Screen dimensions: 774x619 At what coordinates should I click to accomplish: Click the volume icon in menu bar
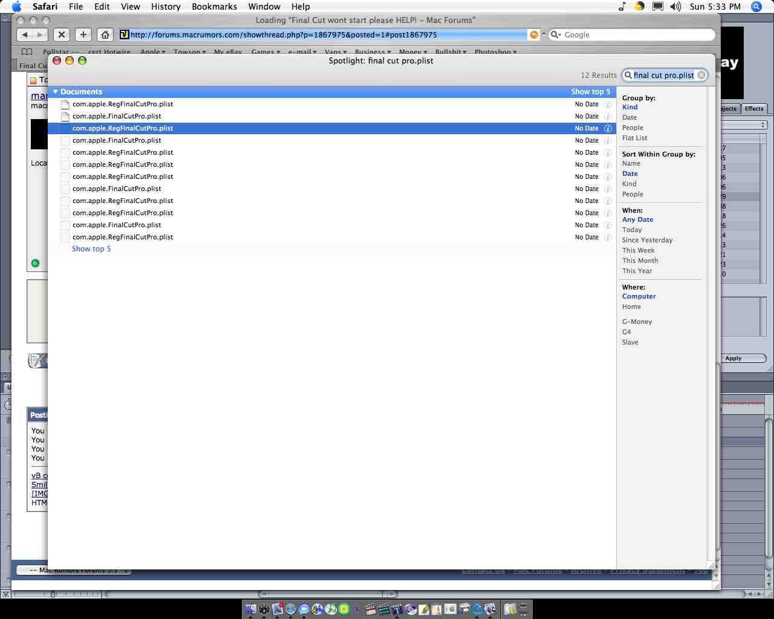pyautogui.click(x=676, y=7)
